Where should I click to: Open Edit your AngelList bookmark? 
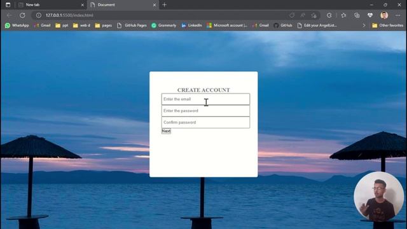tap(317, 25)
